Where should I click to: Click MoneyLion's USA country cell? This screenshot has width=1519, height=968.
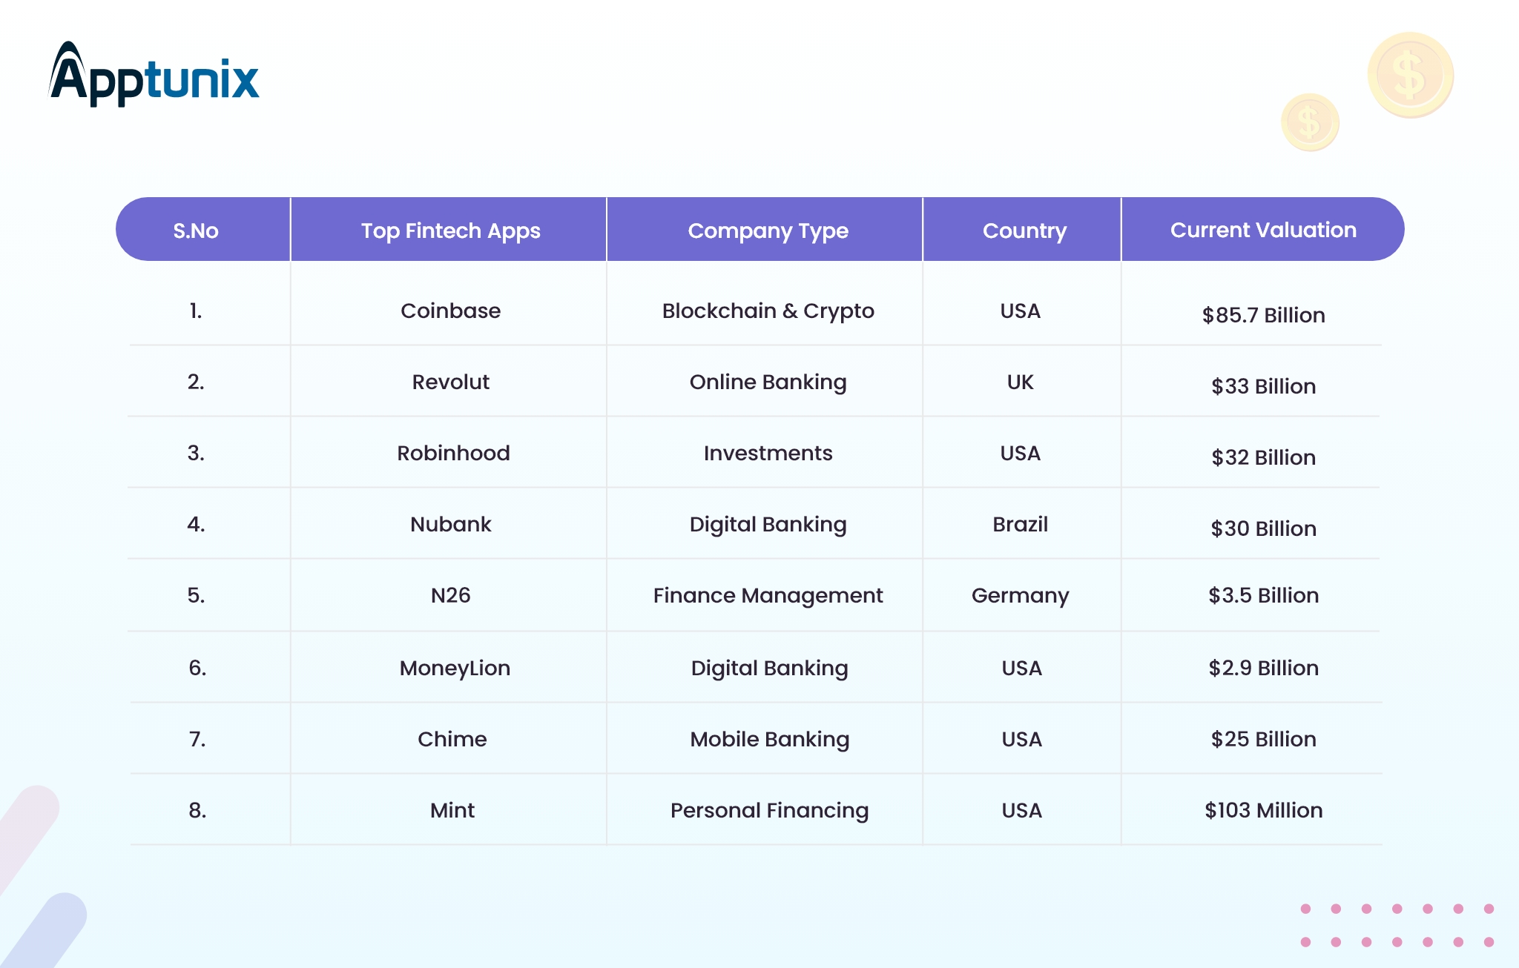point(1021,668)
